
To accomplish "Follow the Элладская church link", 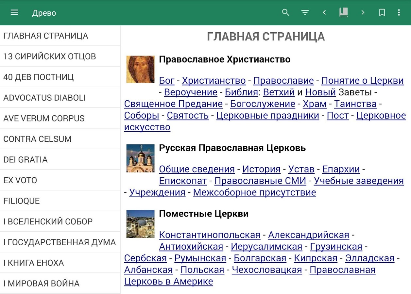I will (x=370, y=258).
